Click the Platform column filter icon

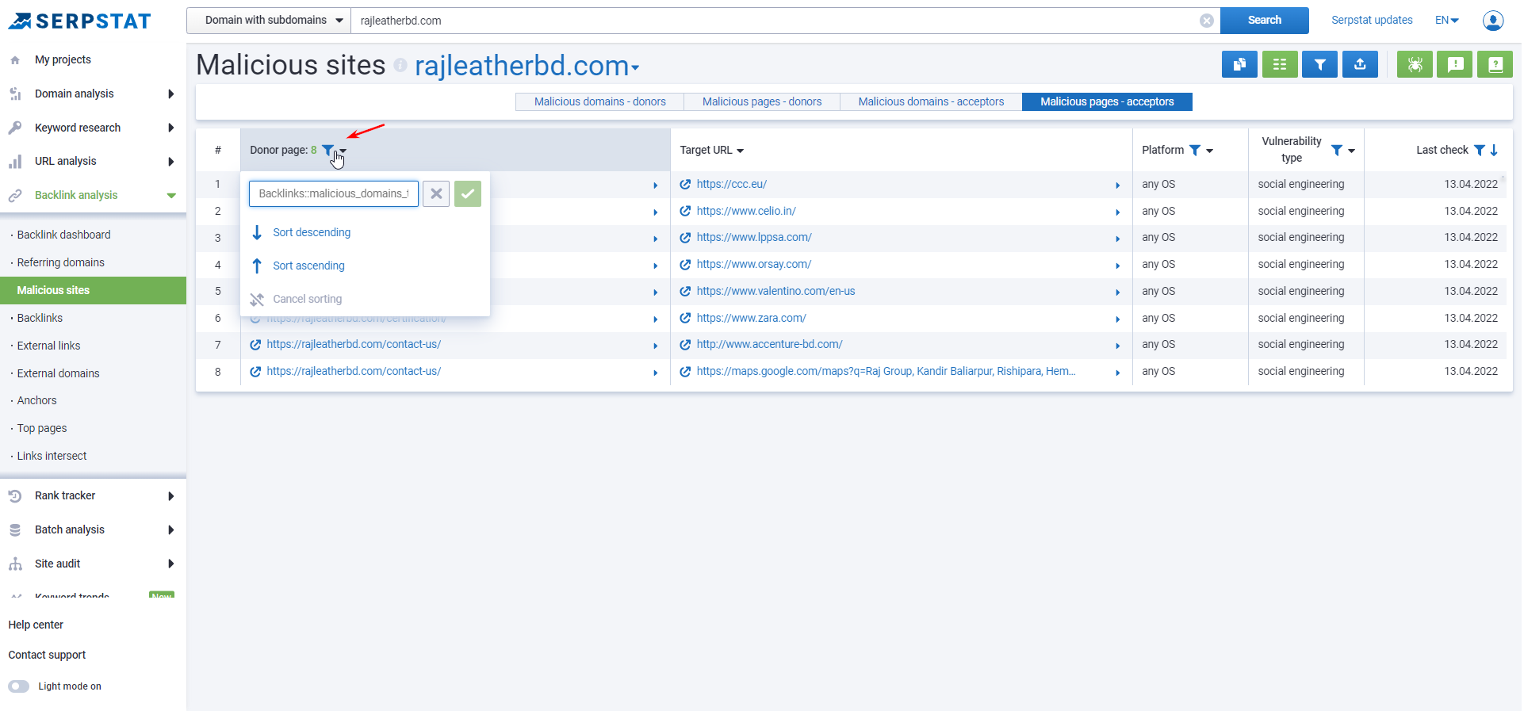click(x=1195, y=151)
